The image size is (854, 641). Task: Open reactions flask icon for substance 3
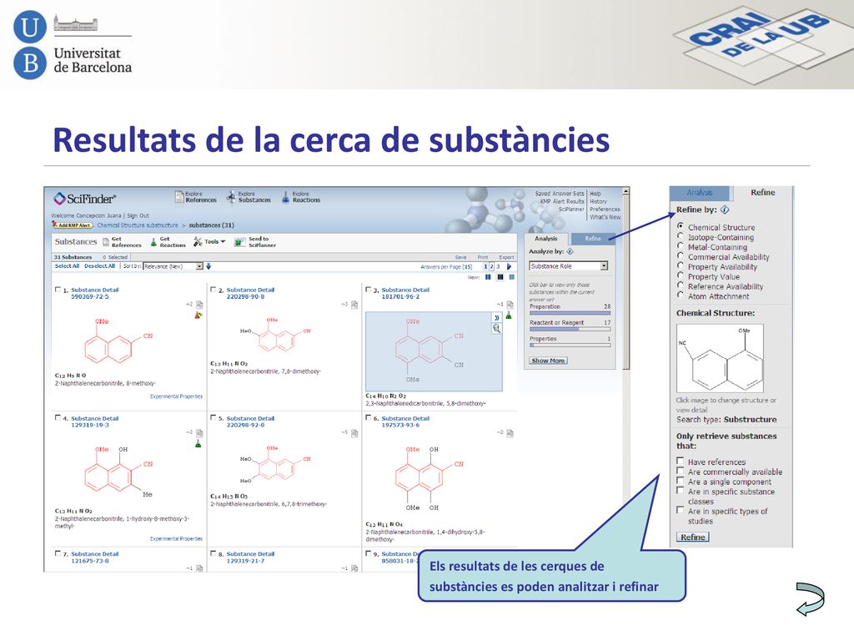click(509, 315)
